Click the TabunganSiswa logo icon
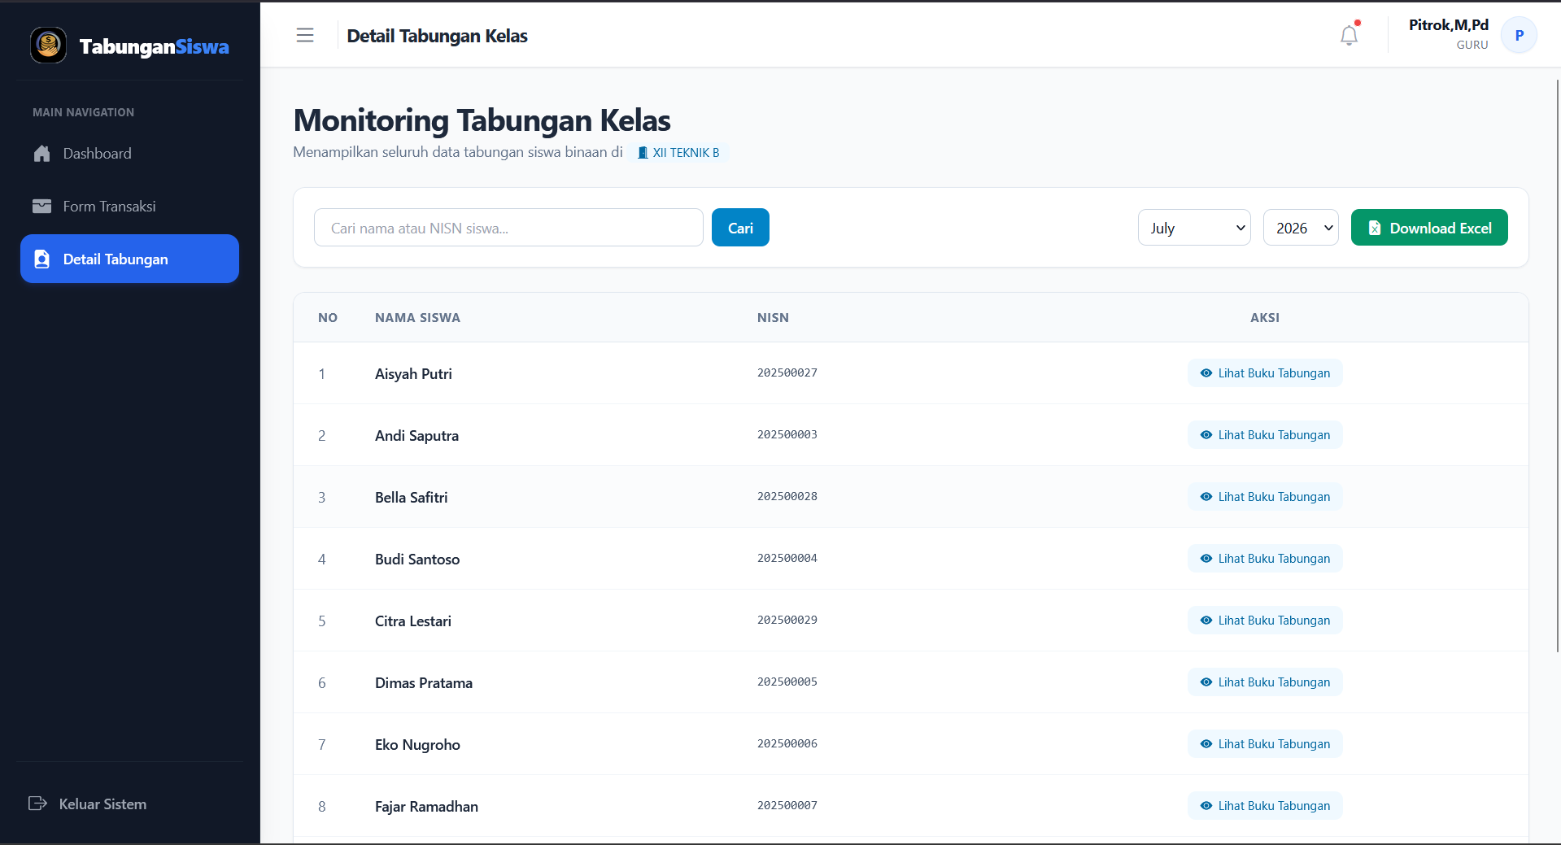Screen dimensions: 1561x845 tap(49, 45)
